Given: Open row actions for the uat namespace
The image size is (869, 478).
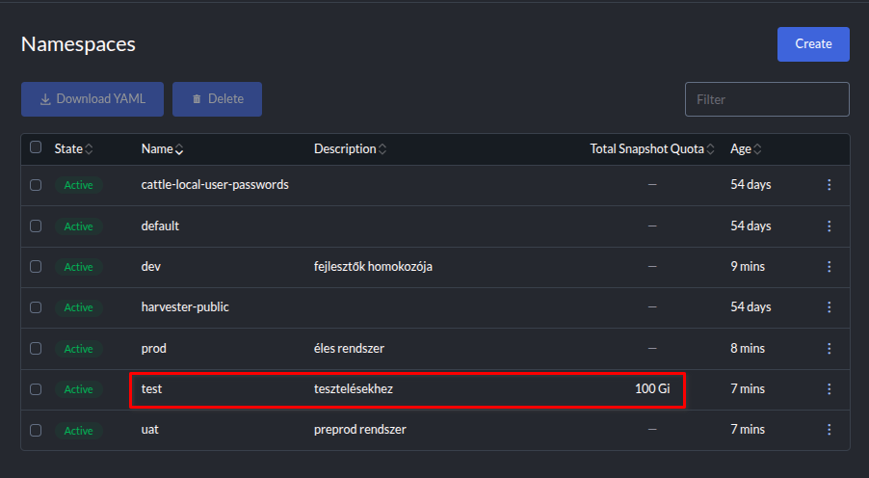Looking at the screenshot, I should click(829, 430).
